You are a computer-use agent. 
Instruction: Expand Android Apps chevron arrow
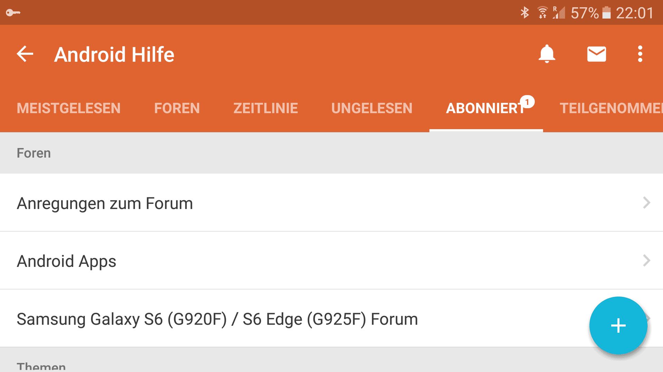point(646,260)
